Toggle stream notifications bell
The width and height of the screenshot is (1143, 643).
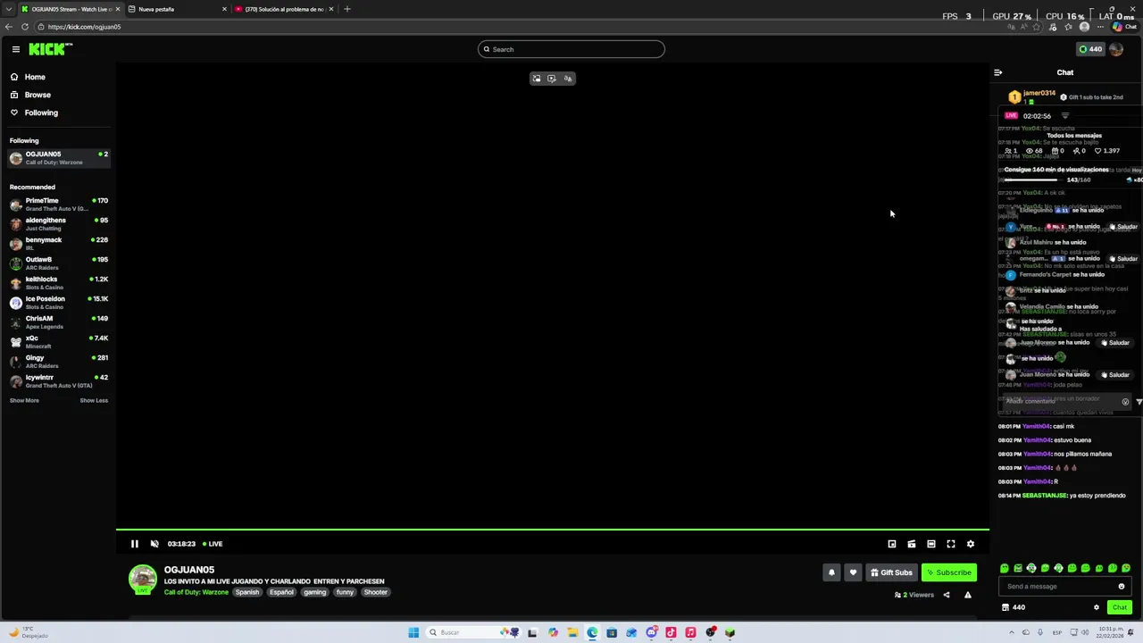pyautogui.click(x=831, y=572)
